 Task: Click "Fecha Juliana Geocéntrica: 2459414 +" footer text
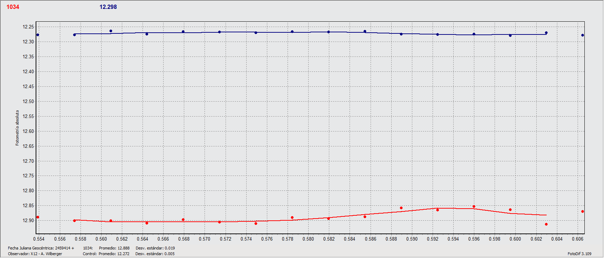41,248
